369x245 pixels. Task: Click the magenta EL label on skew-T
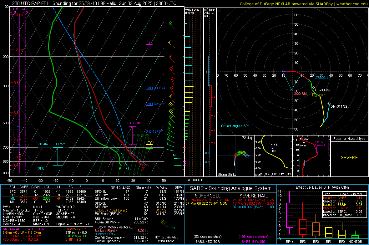[x=149, y=43]
